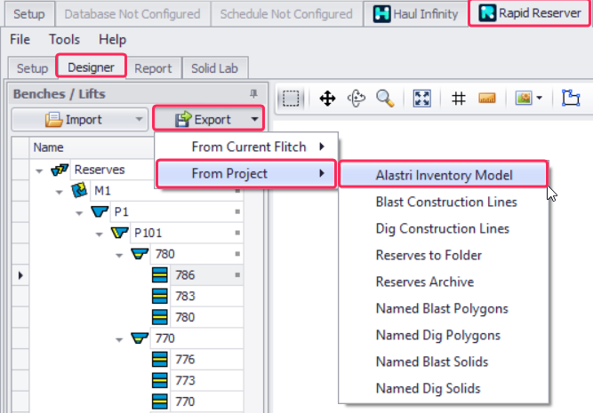
Task: Toggle the grid display icon
Action: click(x=459, y=99)
